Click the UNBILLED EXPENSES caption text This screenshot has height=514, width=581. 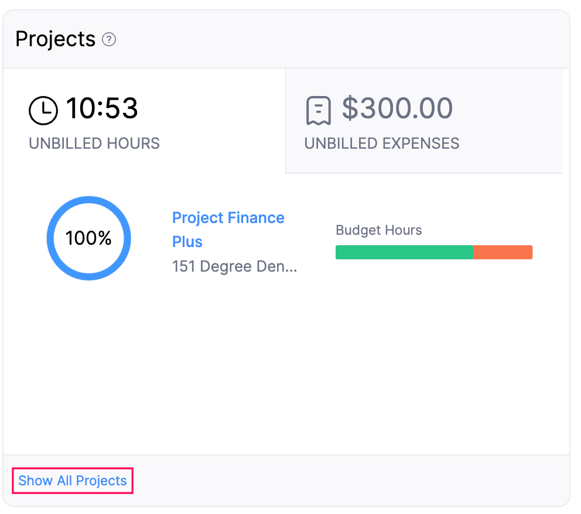(381, 143)
